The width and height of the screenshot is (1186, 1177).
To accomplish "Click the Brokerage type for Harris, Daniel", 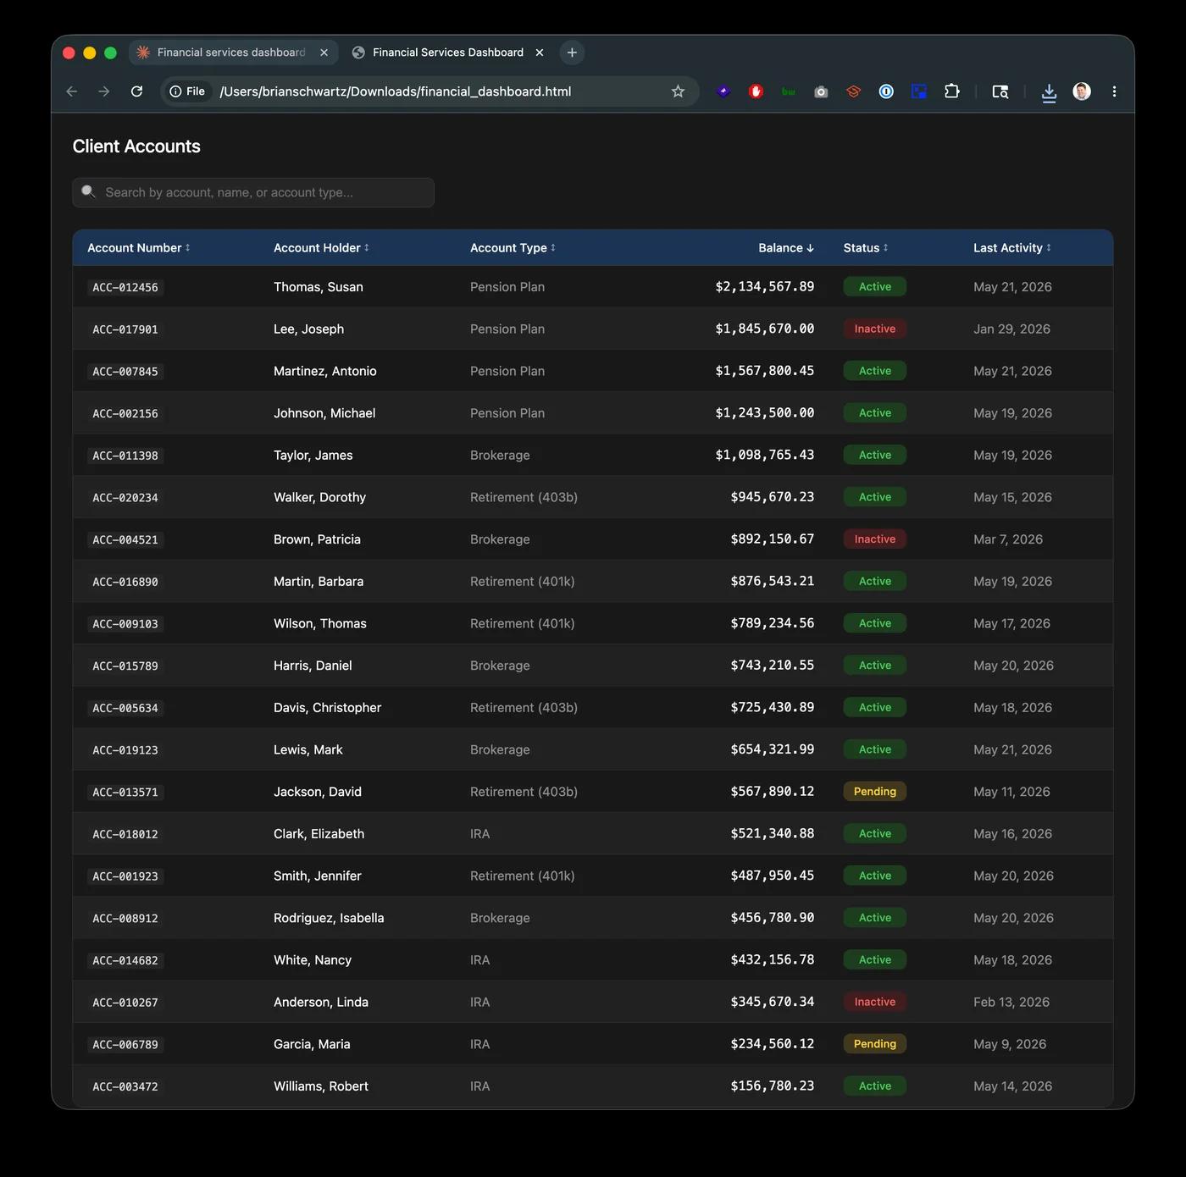I will pyautogui.click(x=500, y=666).
